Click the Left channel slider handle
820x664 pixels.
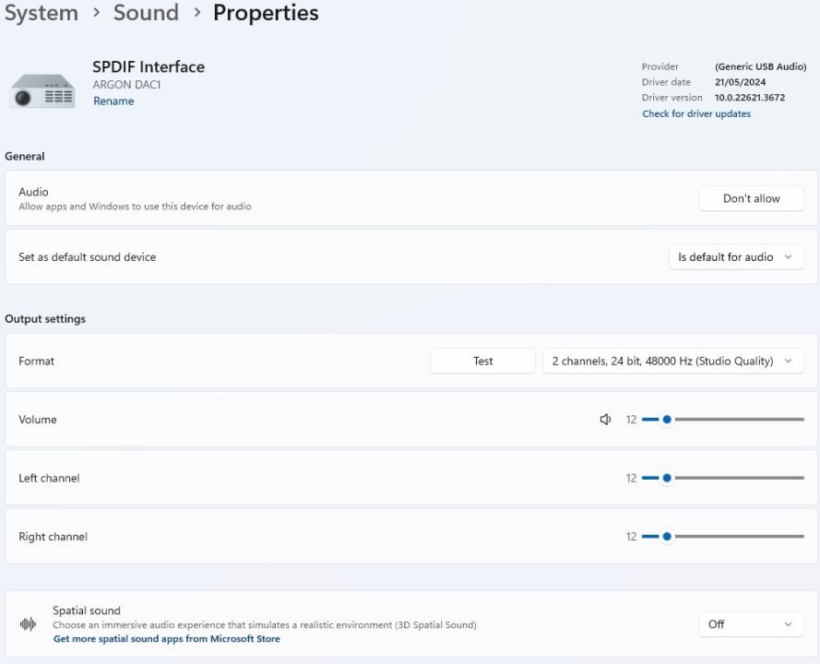coord(667,478)
